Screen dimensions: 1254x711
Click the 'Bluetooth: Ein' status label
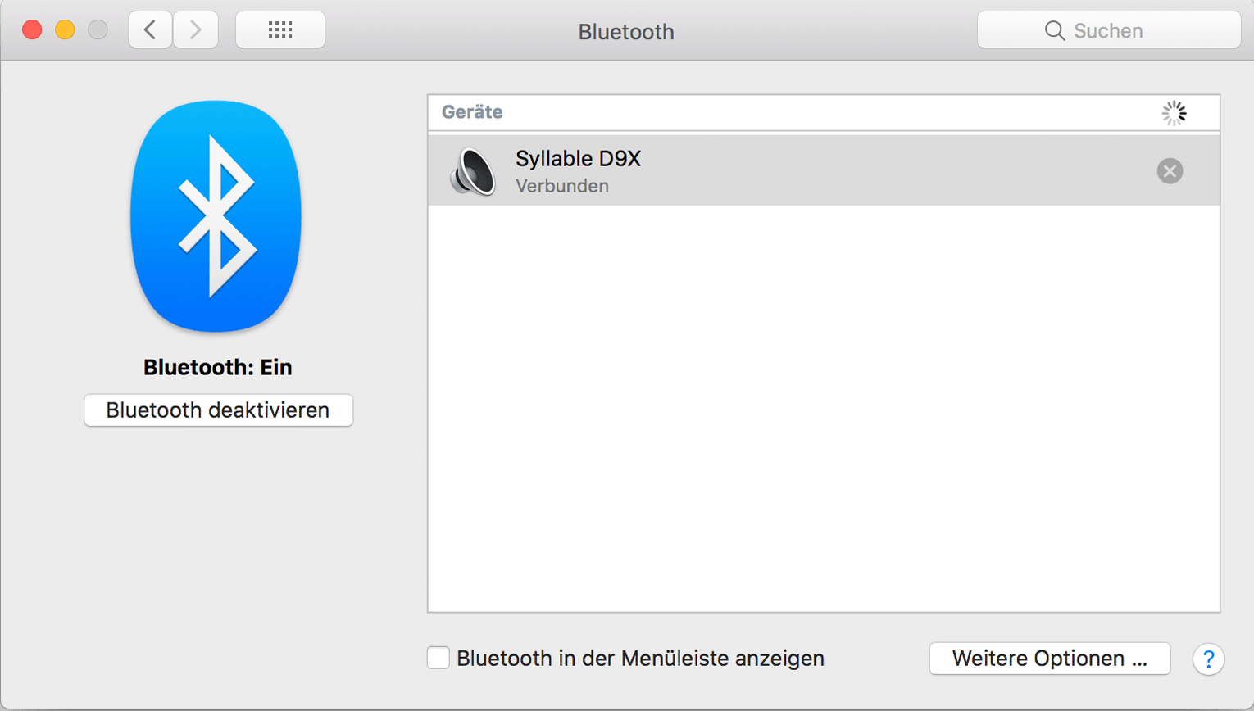218,367
